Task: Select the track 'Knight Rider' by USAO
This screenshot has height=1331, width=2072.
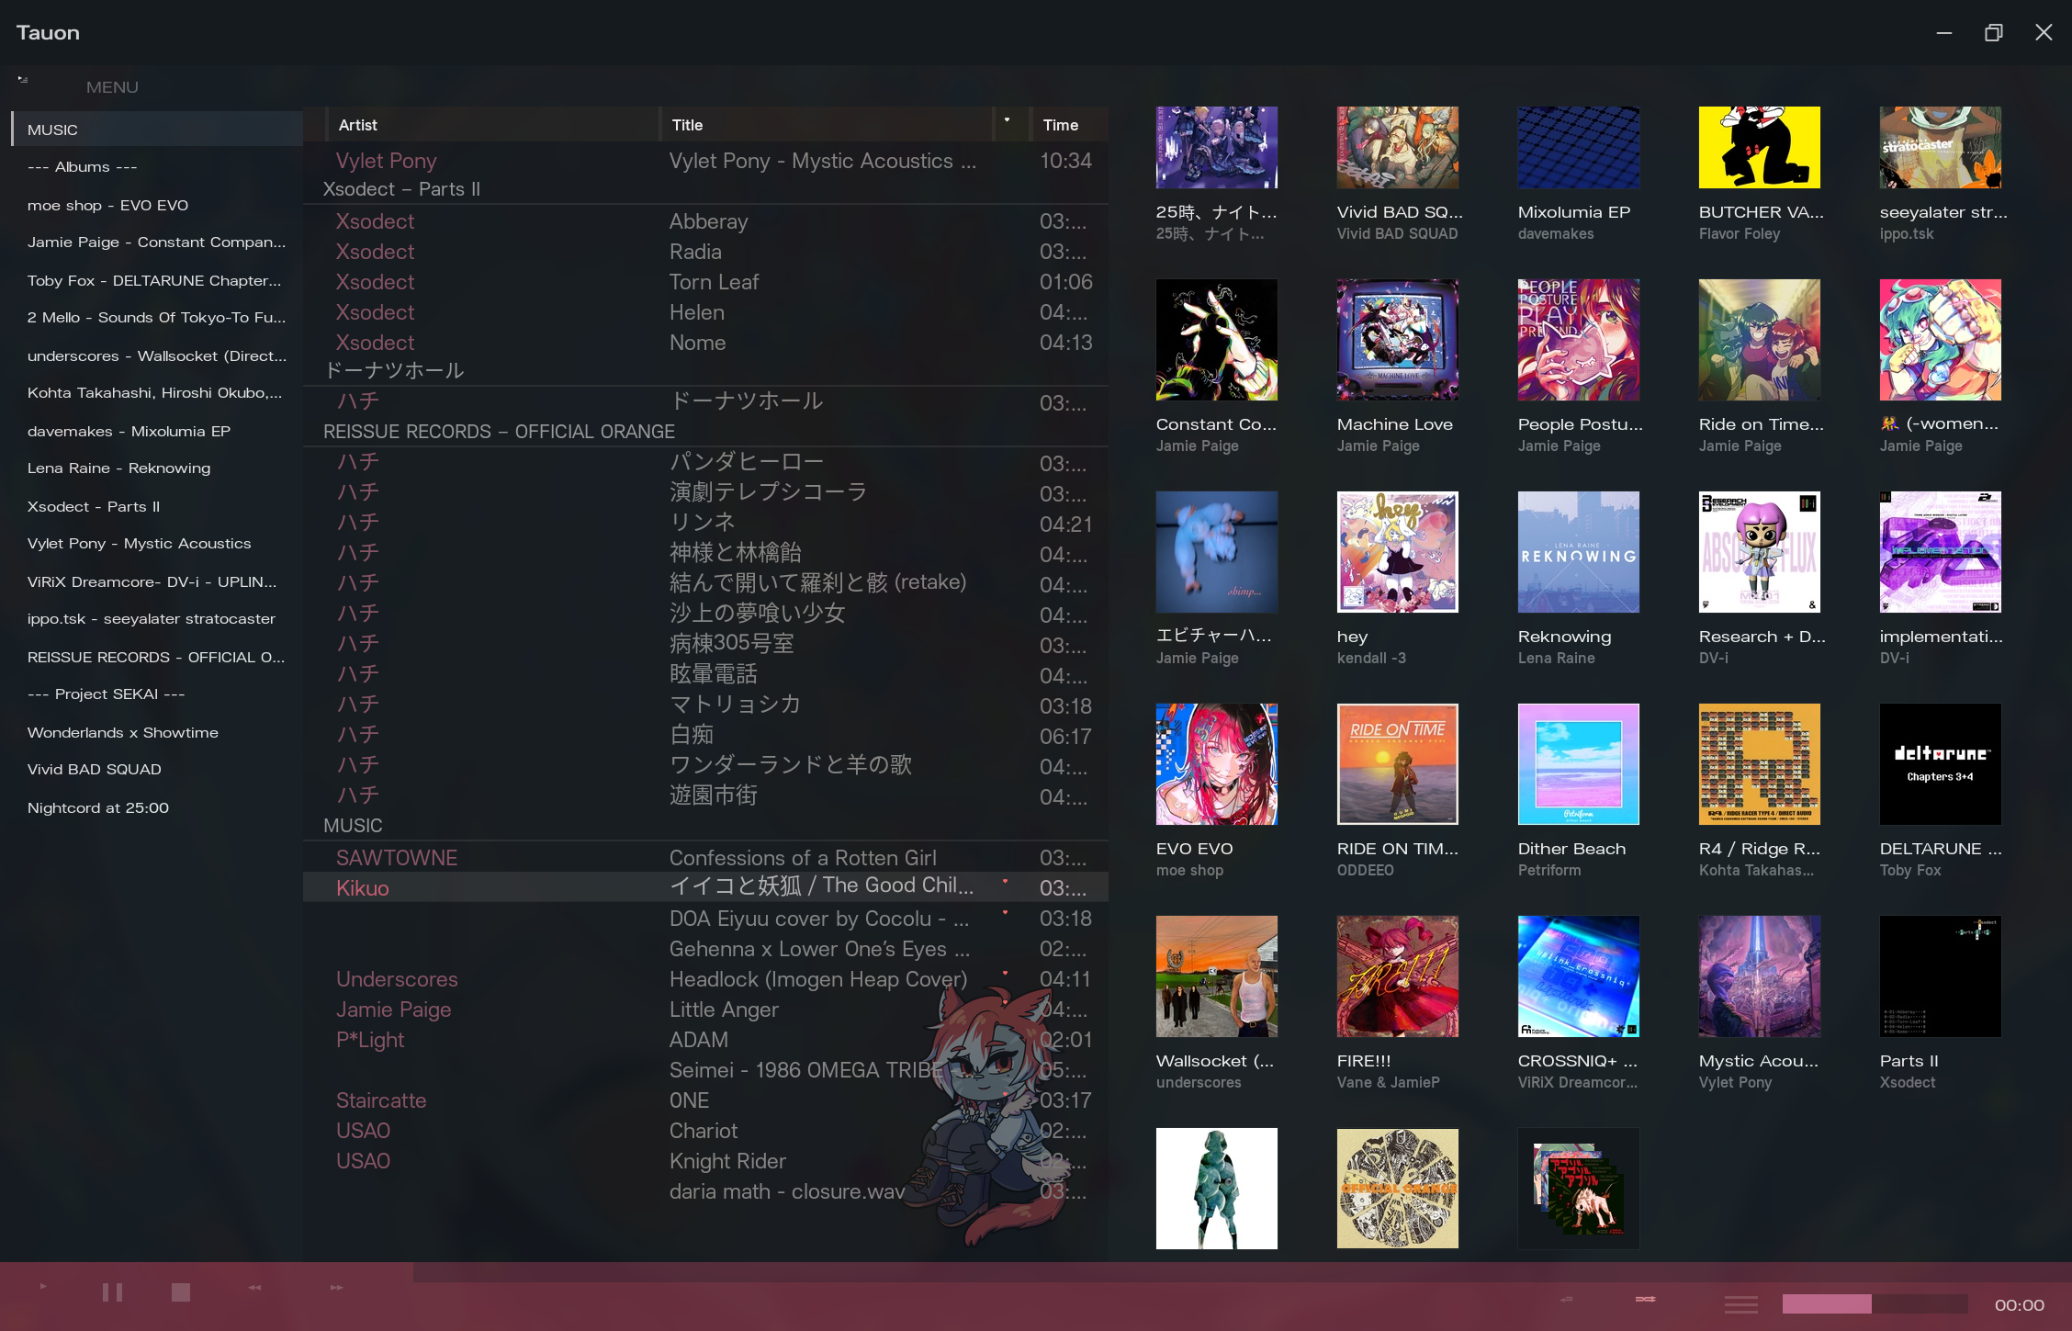Action: click(705, 1161)
